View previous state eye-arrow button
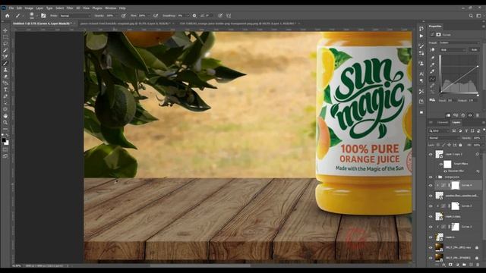Viewport: 486px width, 273px height. coord(456,115)
